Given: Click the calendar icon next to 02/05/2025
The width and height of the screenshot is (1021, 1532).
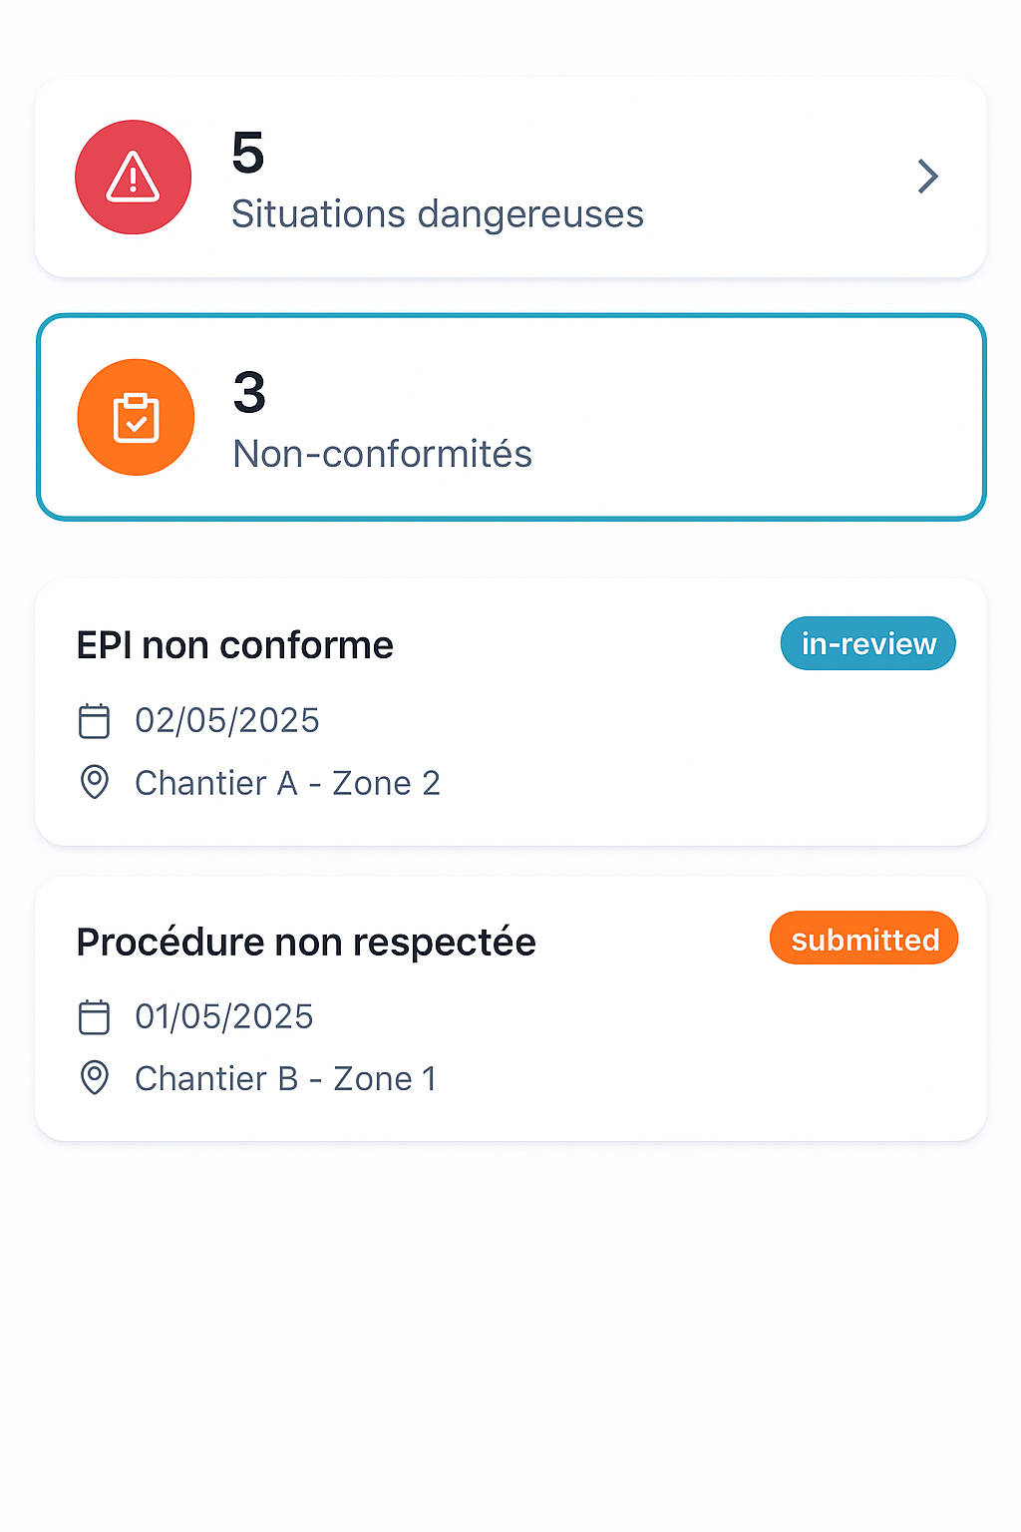Looking at the screenshot, I should (94, 720).
